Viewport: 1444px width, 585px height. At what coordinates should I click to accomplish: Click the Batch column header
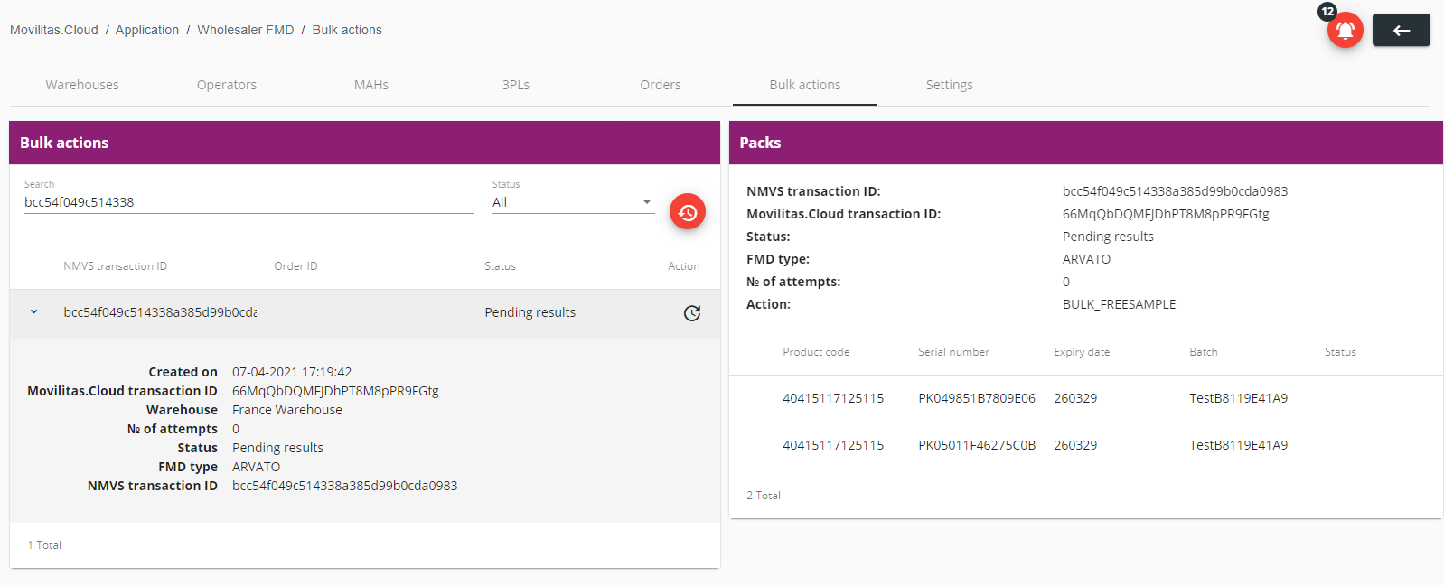point(1204,352)
